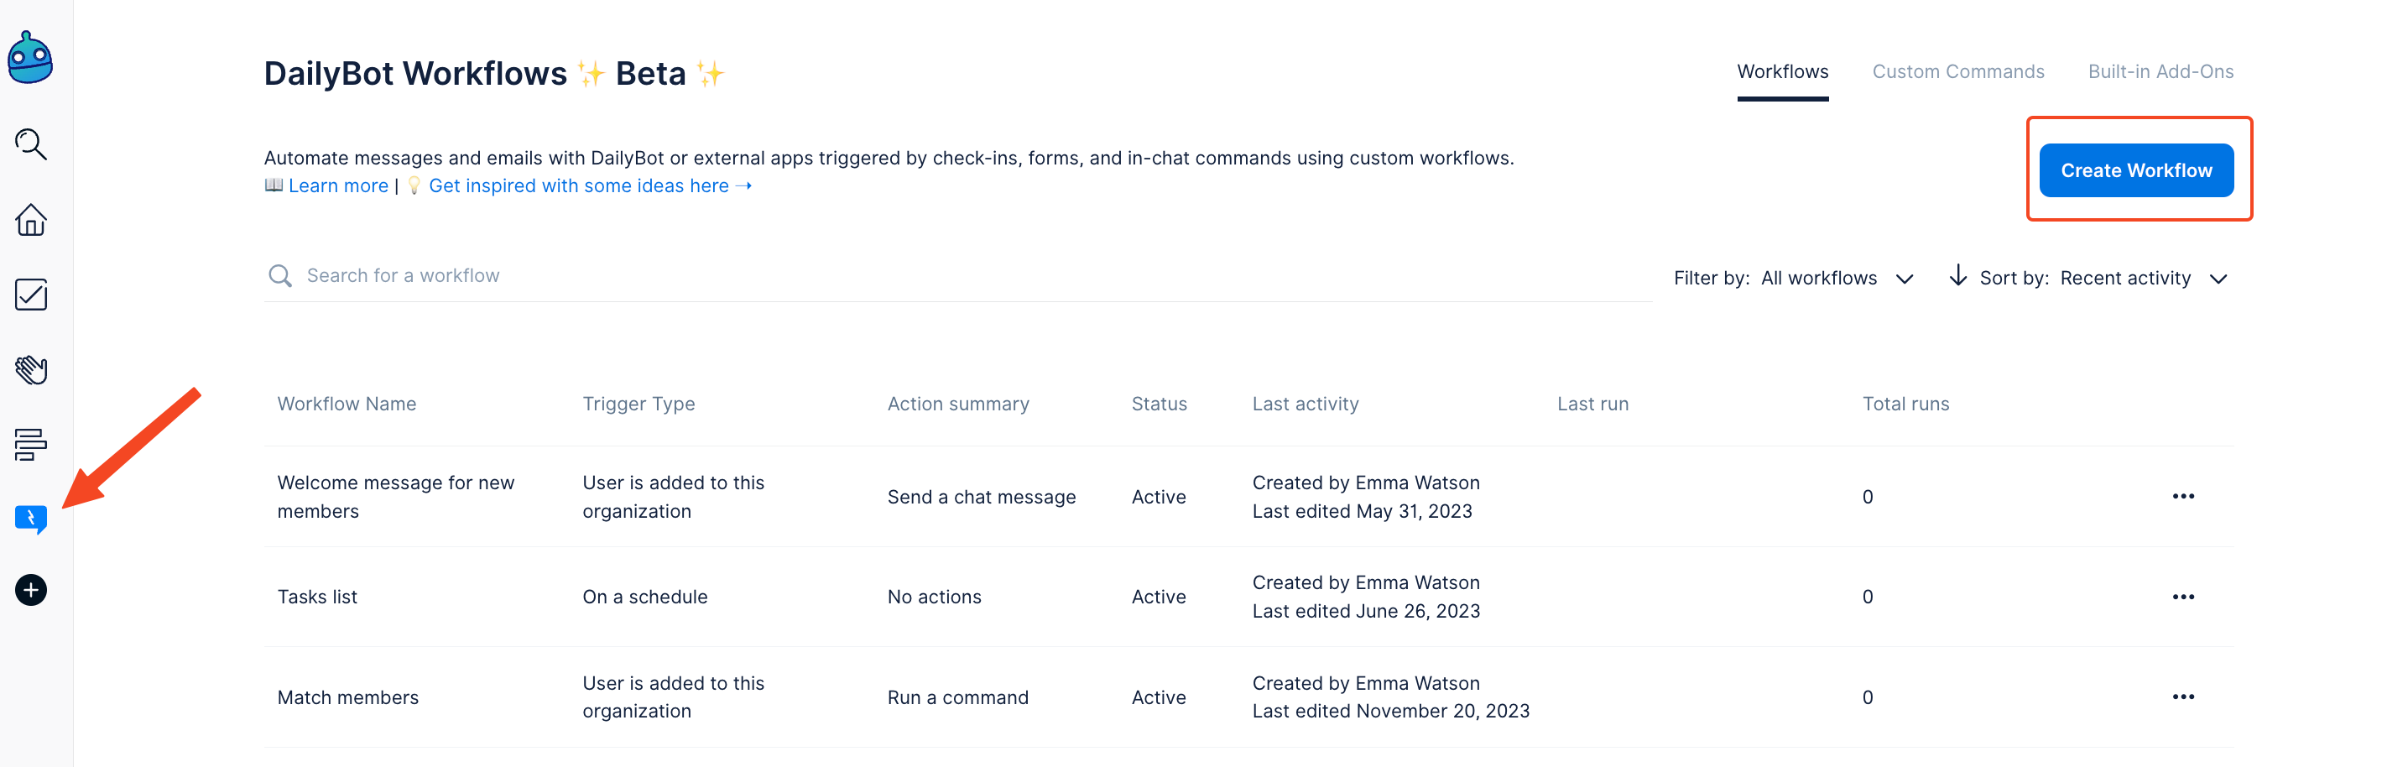2408x767 pixels.
Task: Open options menu for Tasks list workflow
Action: tap(2184, 596)
